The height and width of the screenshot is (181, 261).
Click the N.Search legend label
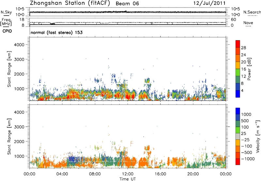point(252,12)
